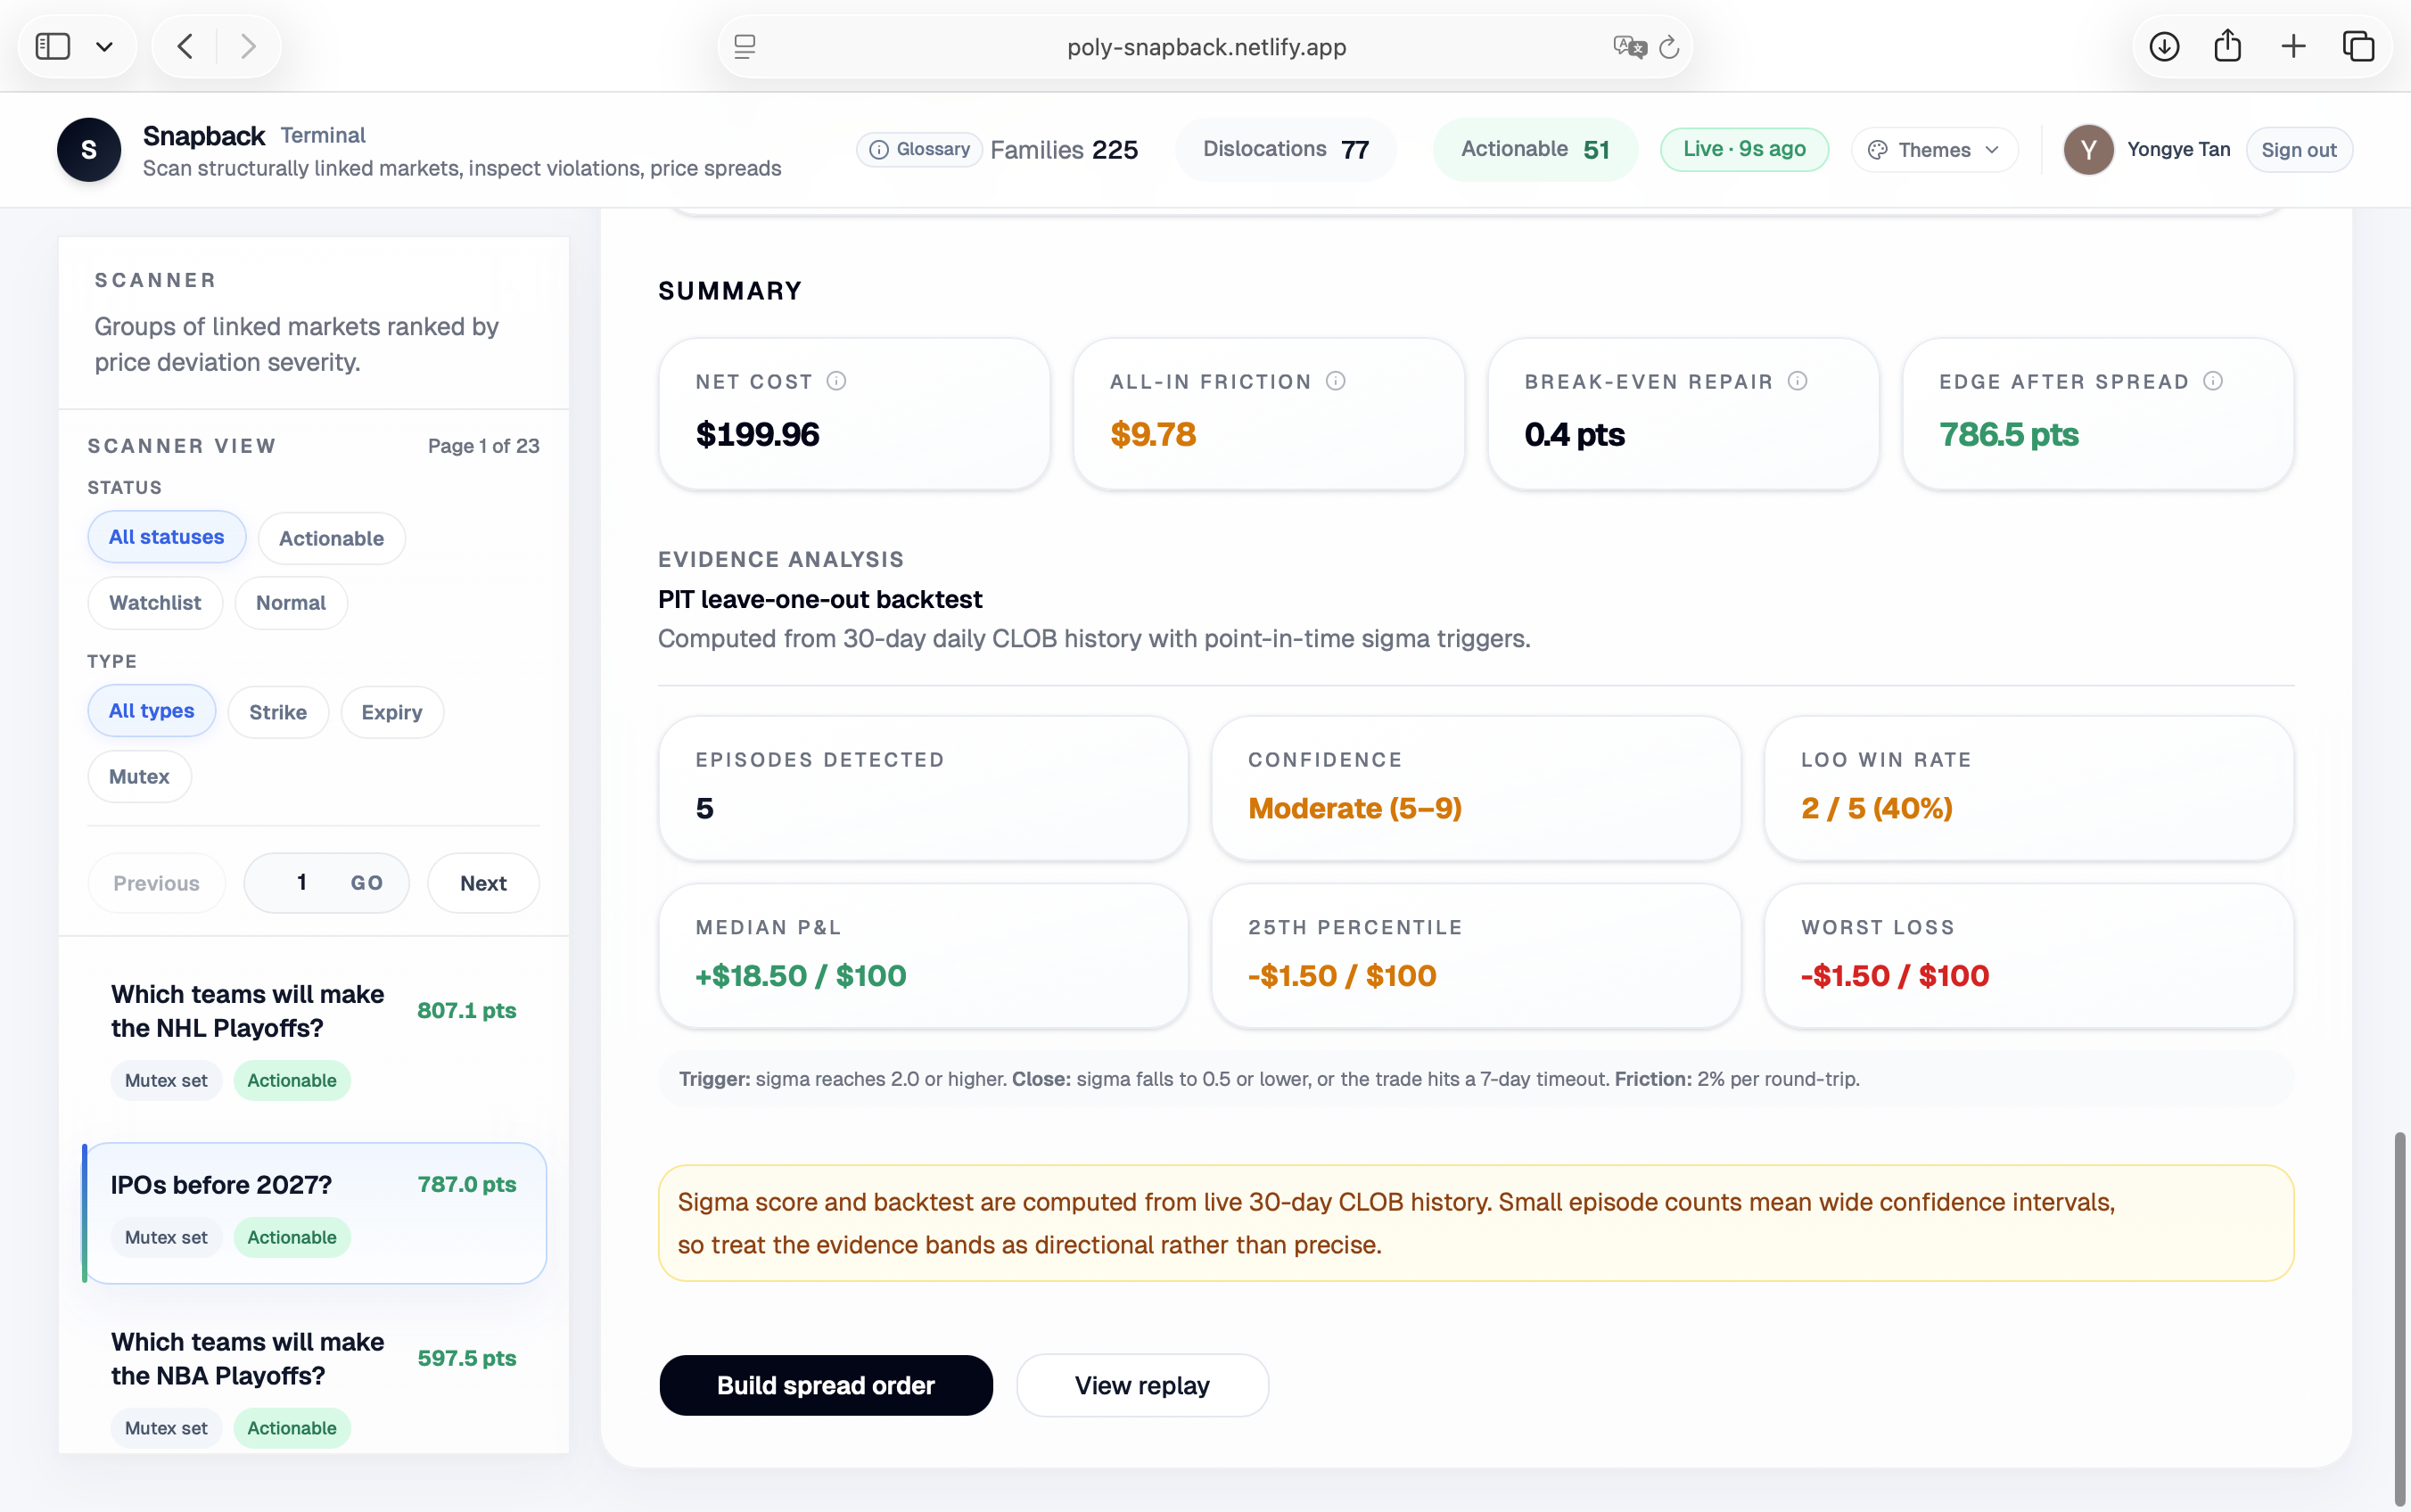2411x1512 pixels.
Task: Click the Break-Even Repair info icon
Action: (1797, 381)
